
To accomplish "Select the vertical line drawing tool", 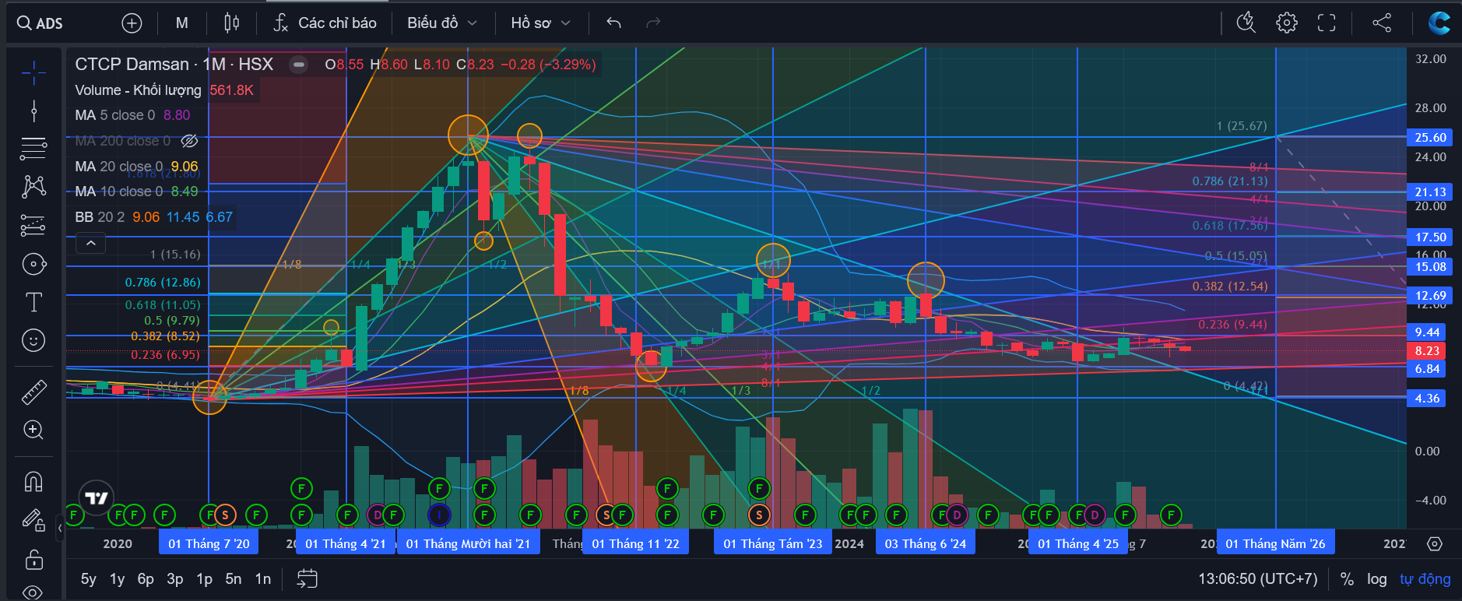I will 33,111.
